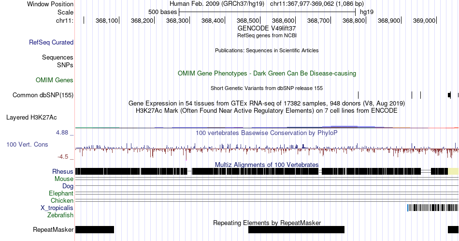Click the Human Feb. 2009 (GRCh37/hg19) text
This screenshot has height=241, width=459.
(216, 4)
